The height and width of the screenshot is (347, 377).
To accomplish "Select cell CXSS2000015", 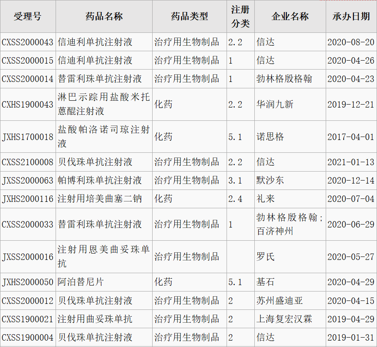I will pos(27,60).
